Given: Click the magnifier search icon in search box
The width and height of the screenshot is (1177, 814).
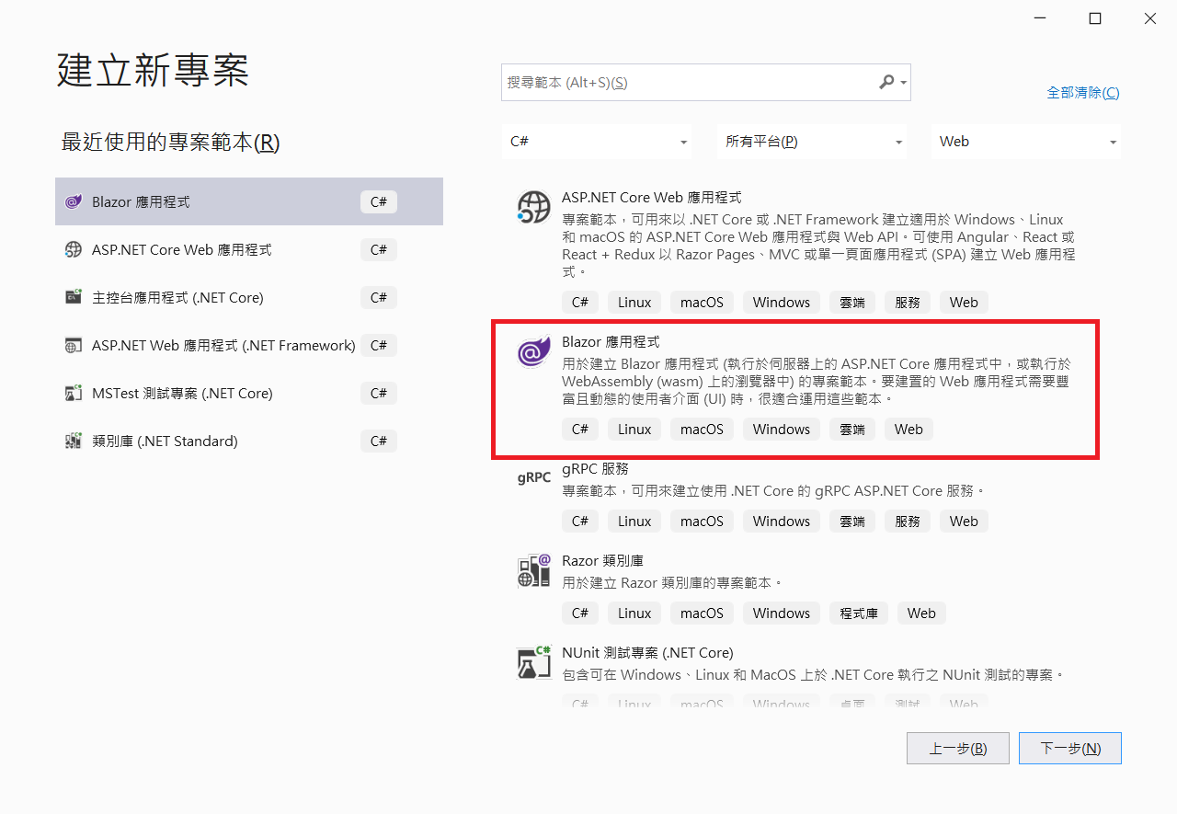Looking at the screenshot, I should click(886, 82).
